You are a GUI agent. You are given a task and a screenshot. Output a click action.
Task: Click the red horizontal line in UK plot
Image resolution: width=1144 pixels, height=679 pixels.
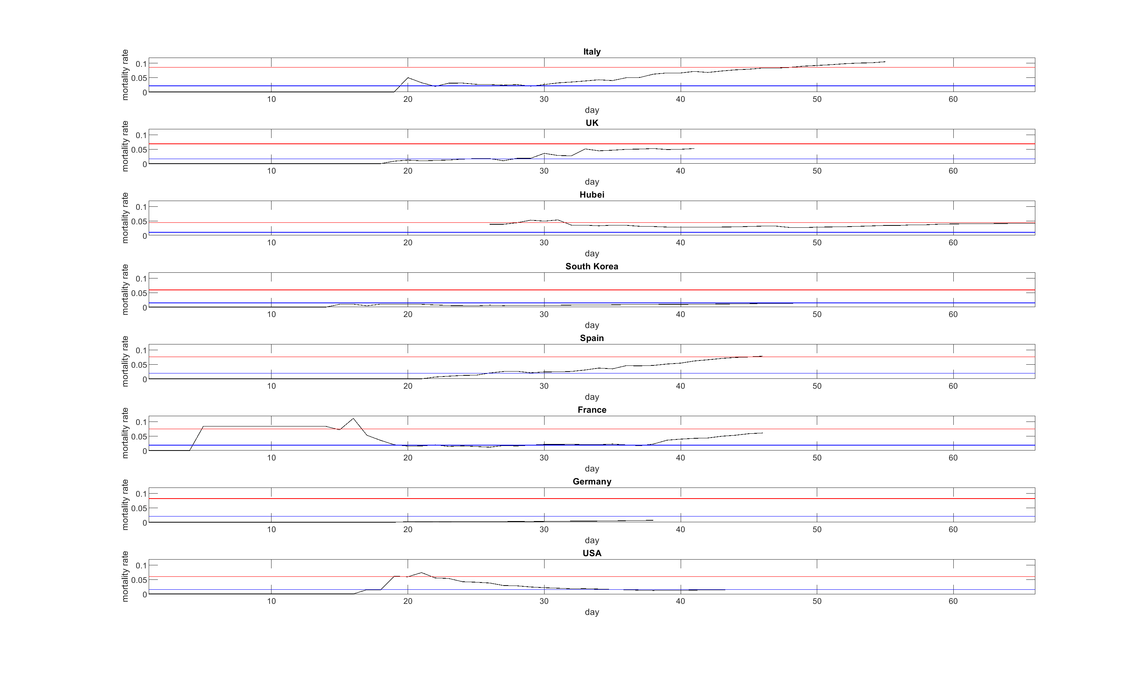[591, 144]
